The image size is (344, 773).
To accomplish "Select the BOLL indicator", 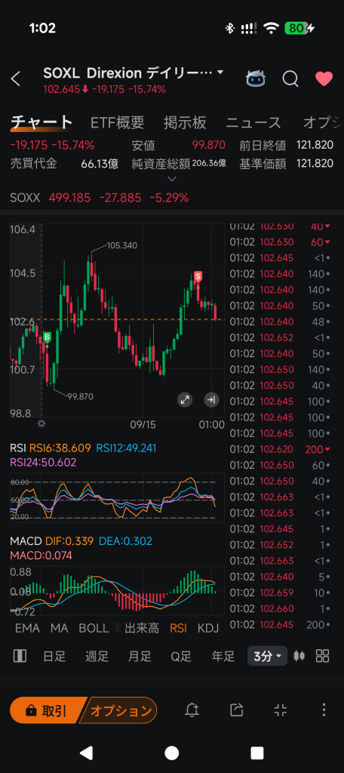I will 94,628.
